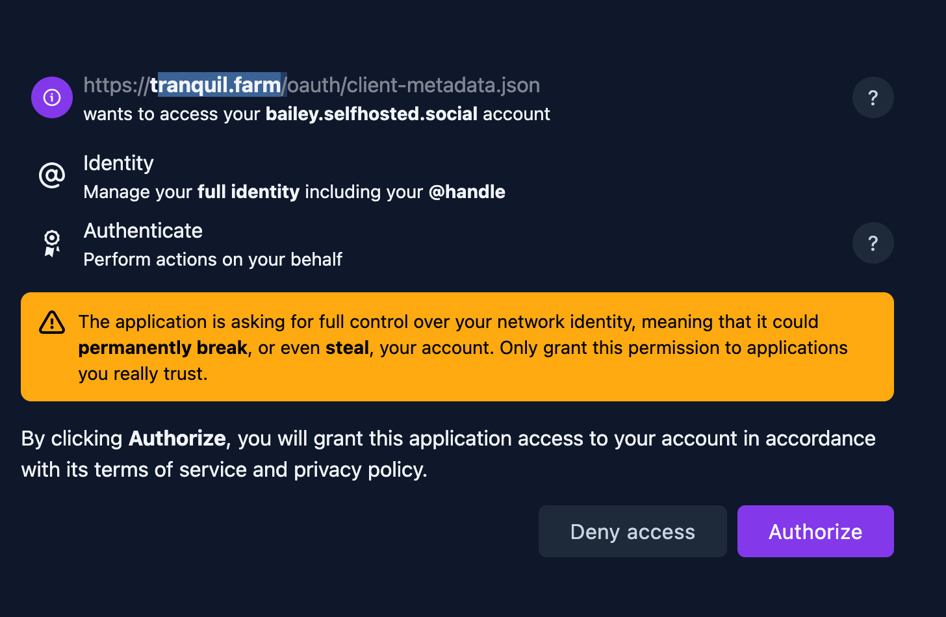
Task: Click 'Perform actions on your behalf' text
Action: [212, 259]
